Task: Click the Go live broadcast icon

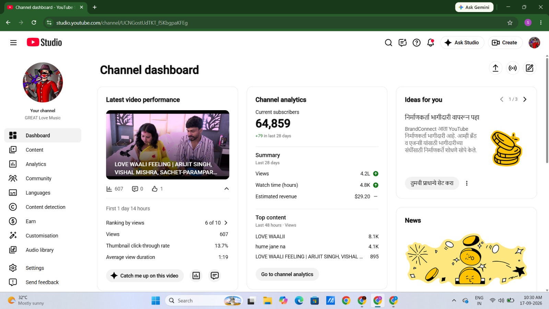Action: tap(513, 68)
